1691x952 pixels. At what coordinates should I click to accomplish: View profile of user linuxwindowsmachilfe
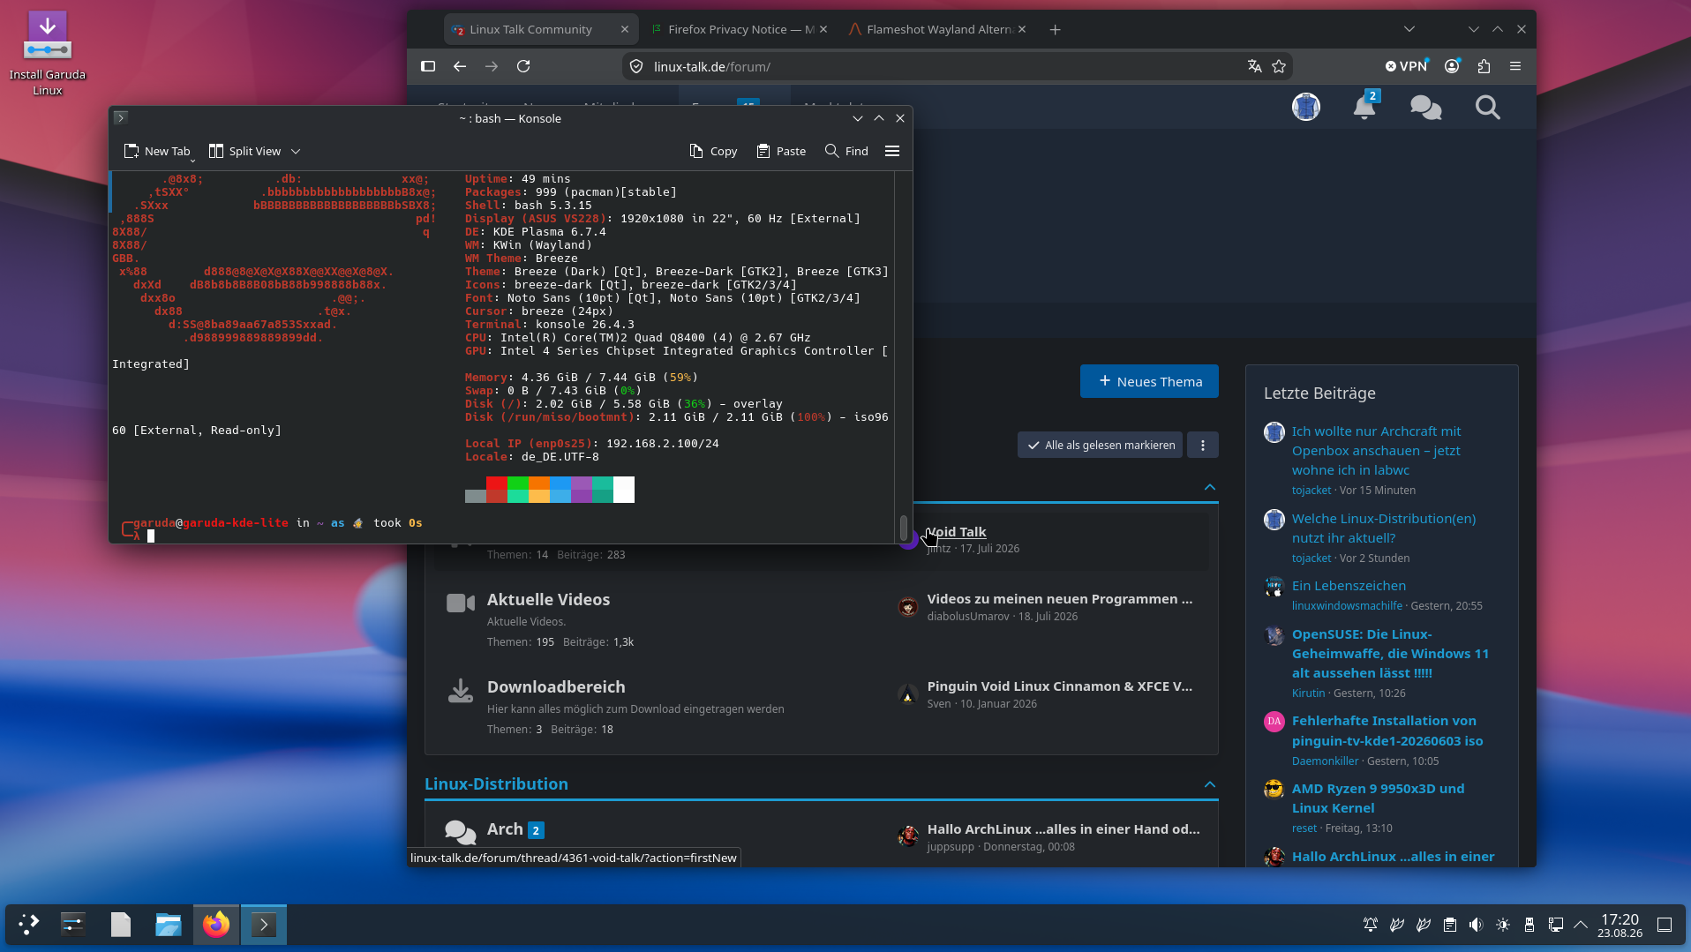[1347, 606]
